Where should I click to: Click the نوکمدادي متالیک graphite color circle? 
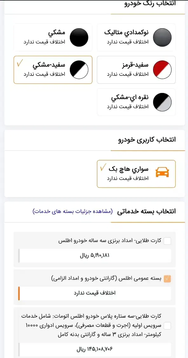[162, 37]
